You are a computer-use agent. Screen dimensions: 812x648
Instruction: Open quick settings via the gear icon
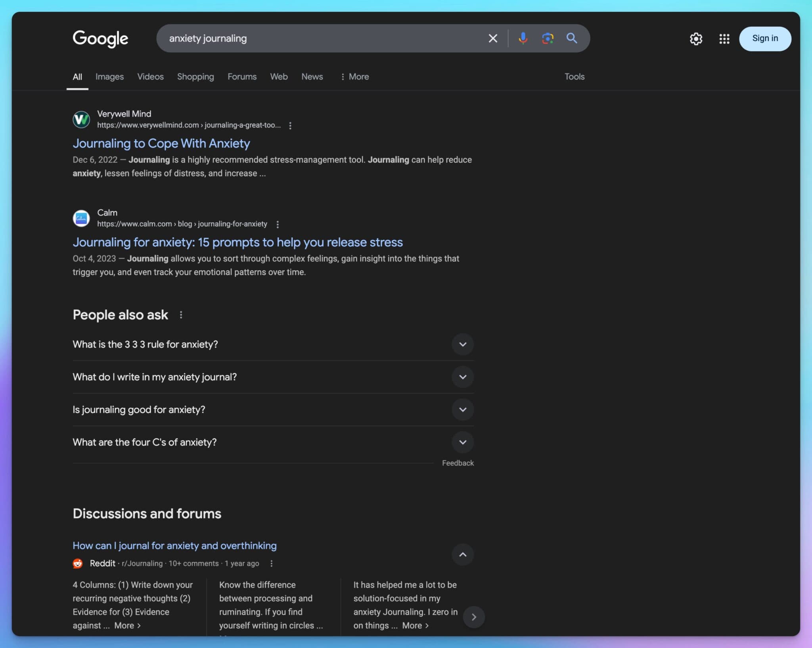coord(696,38)
